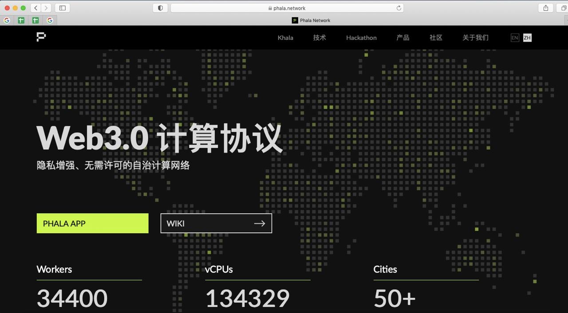The width and height of the screenshot is (568, 313).
Task: Click the Workers label
Action: point(54,269)
